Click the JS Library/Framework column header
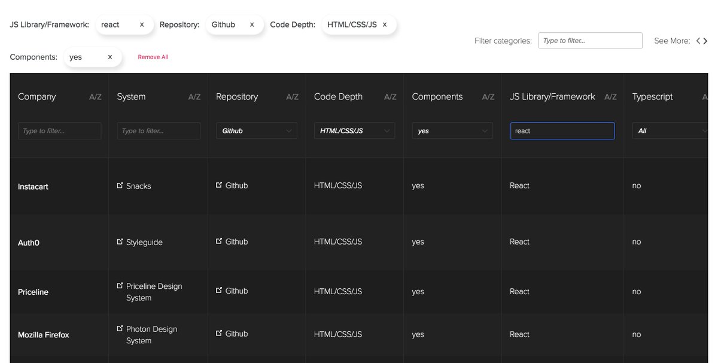Viewport: 718px width, 363px height. point(553,97)
